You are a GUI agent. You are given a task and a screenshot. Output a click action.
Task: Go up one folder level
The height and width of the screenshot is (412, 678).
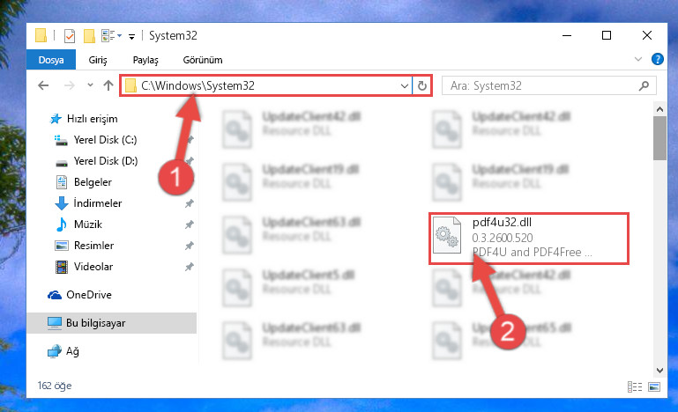108,85
